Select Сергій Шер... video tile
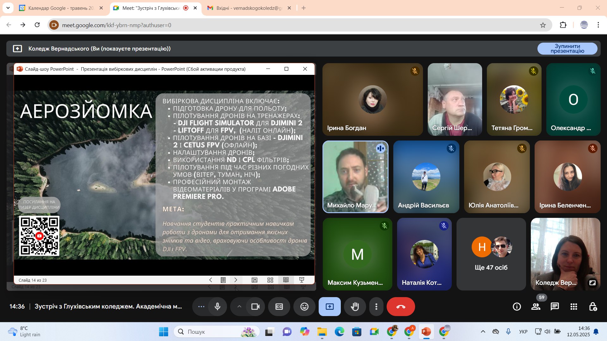Image resolution: width=607 pixels, height=341 pixels. (455, 99)
